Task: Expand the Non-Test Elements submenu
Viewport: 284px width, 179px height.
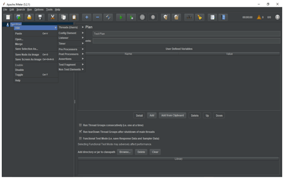Action: click(71, 69)
